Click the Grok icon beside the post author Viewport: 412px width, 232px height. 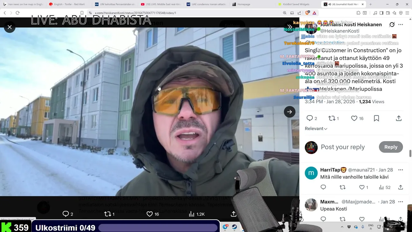pos(392,25)
